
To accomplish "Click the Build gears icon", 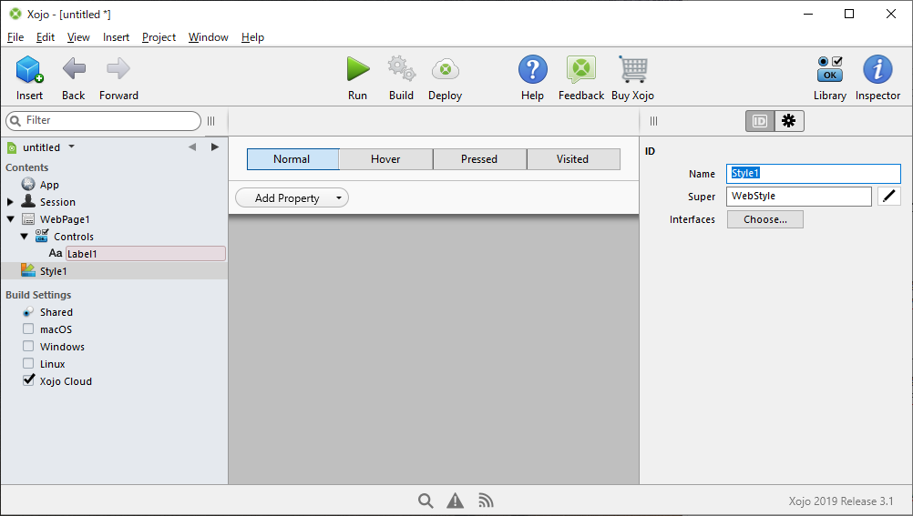I will pos(402,68).
